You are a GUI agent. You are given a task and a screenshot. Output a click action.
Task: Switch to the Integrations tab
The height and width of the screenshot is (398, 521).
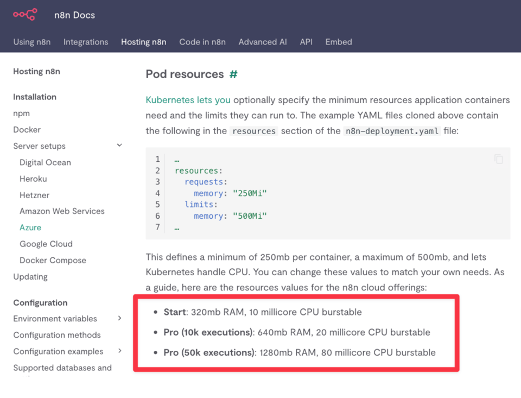click(x=86, y=42)
